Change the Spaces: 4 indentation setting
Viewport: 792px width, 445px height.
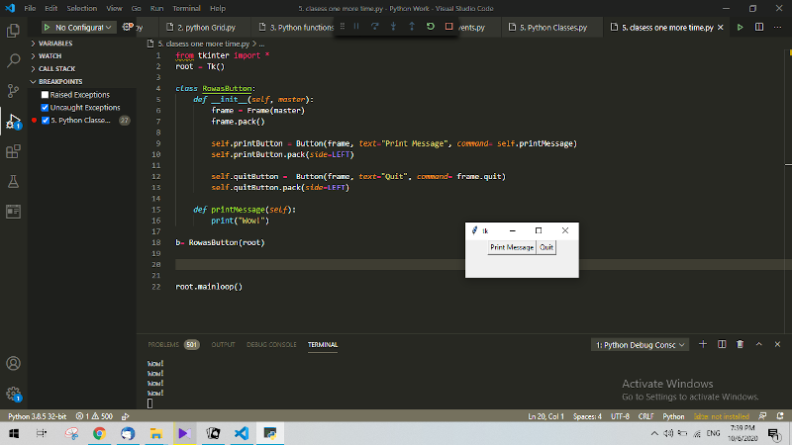(587, 416)
